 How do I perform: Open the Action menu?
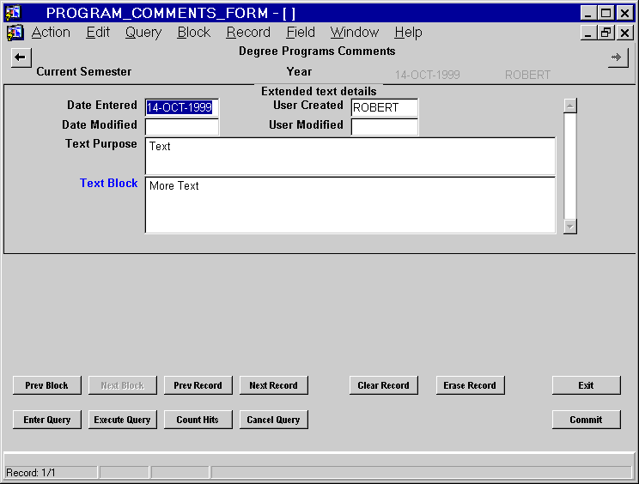51,32
